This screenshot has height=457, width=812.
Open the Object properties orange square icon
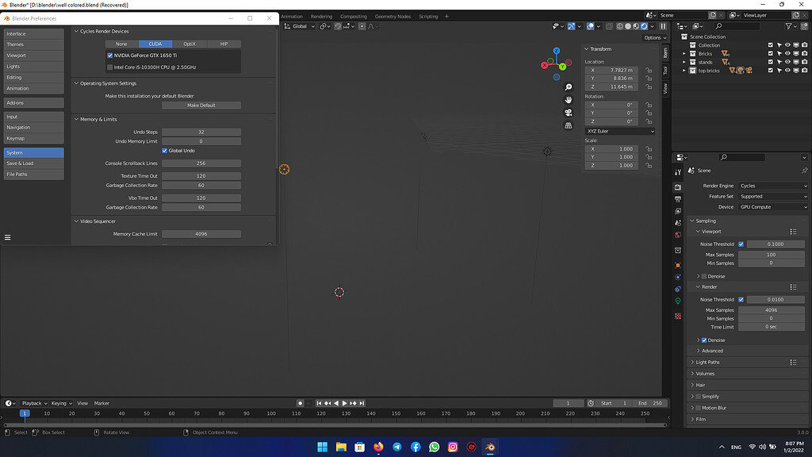pos(678,265)
